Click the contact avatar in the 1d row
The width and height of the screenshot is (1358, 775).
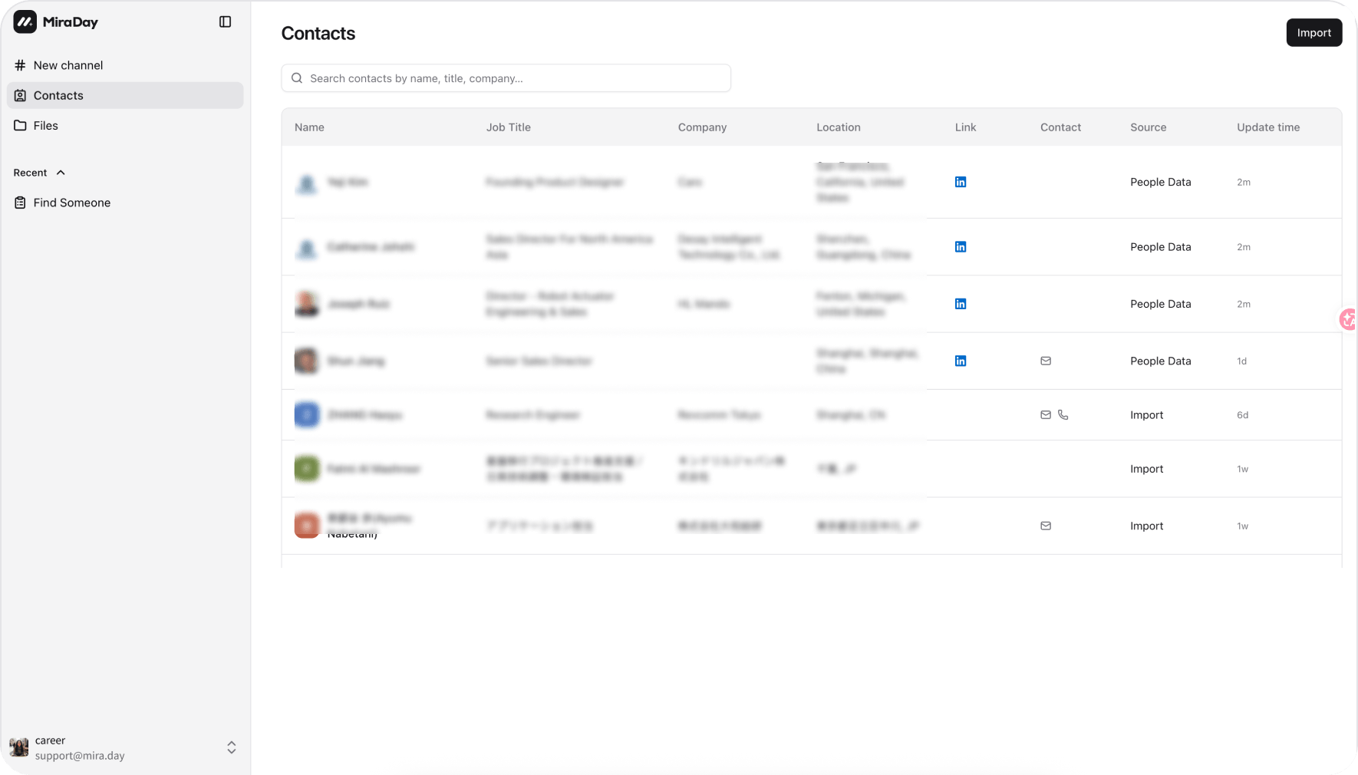point(307,361)
